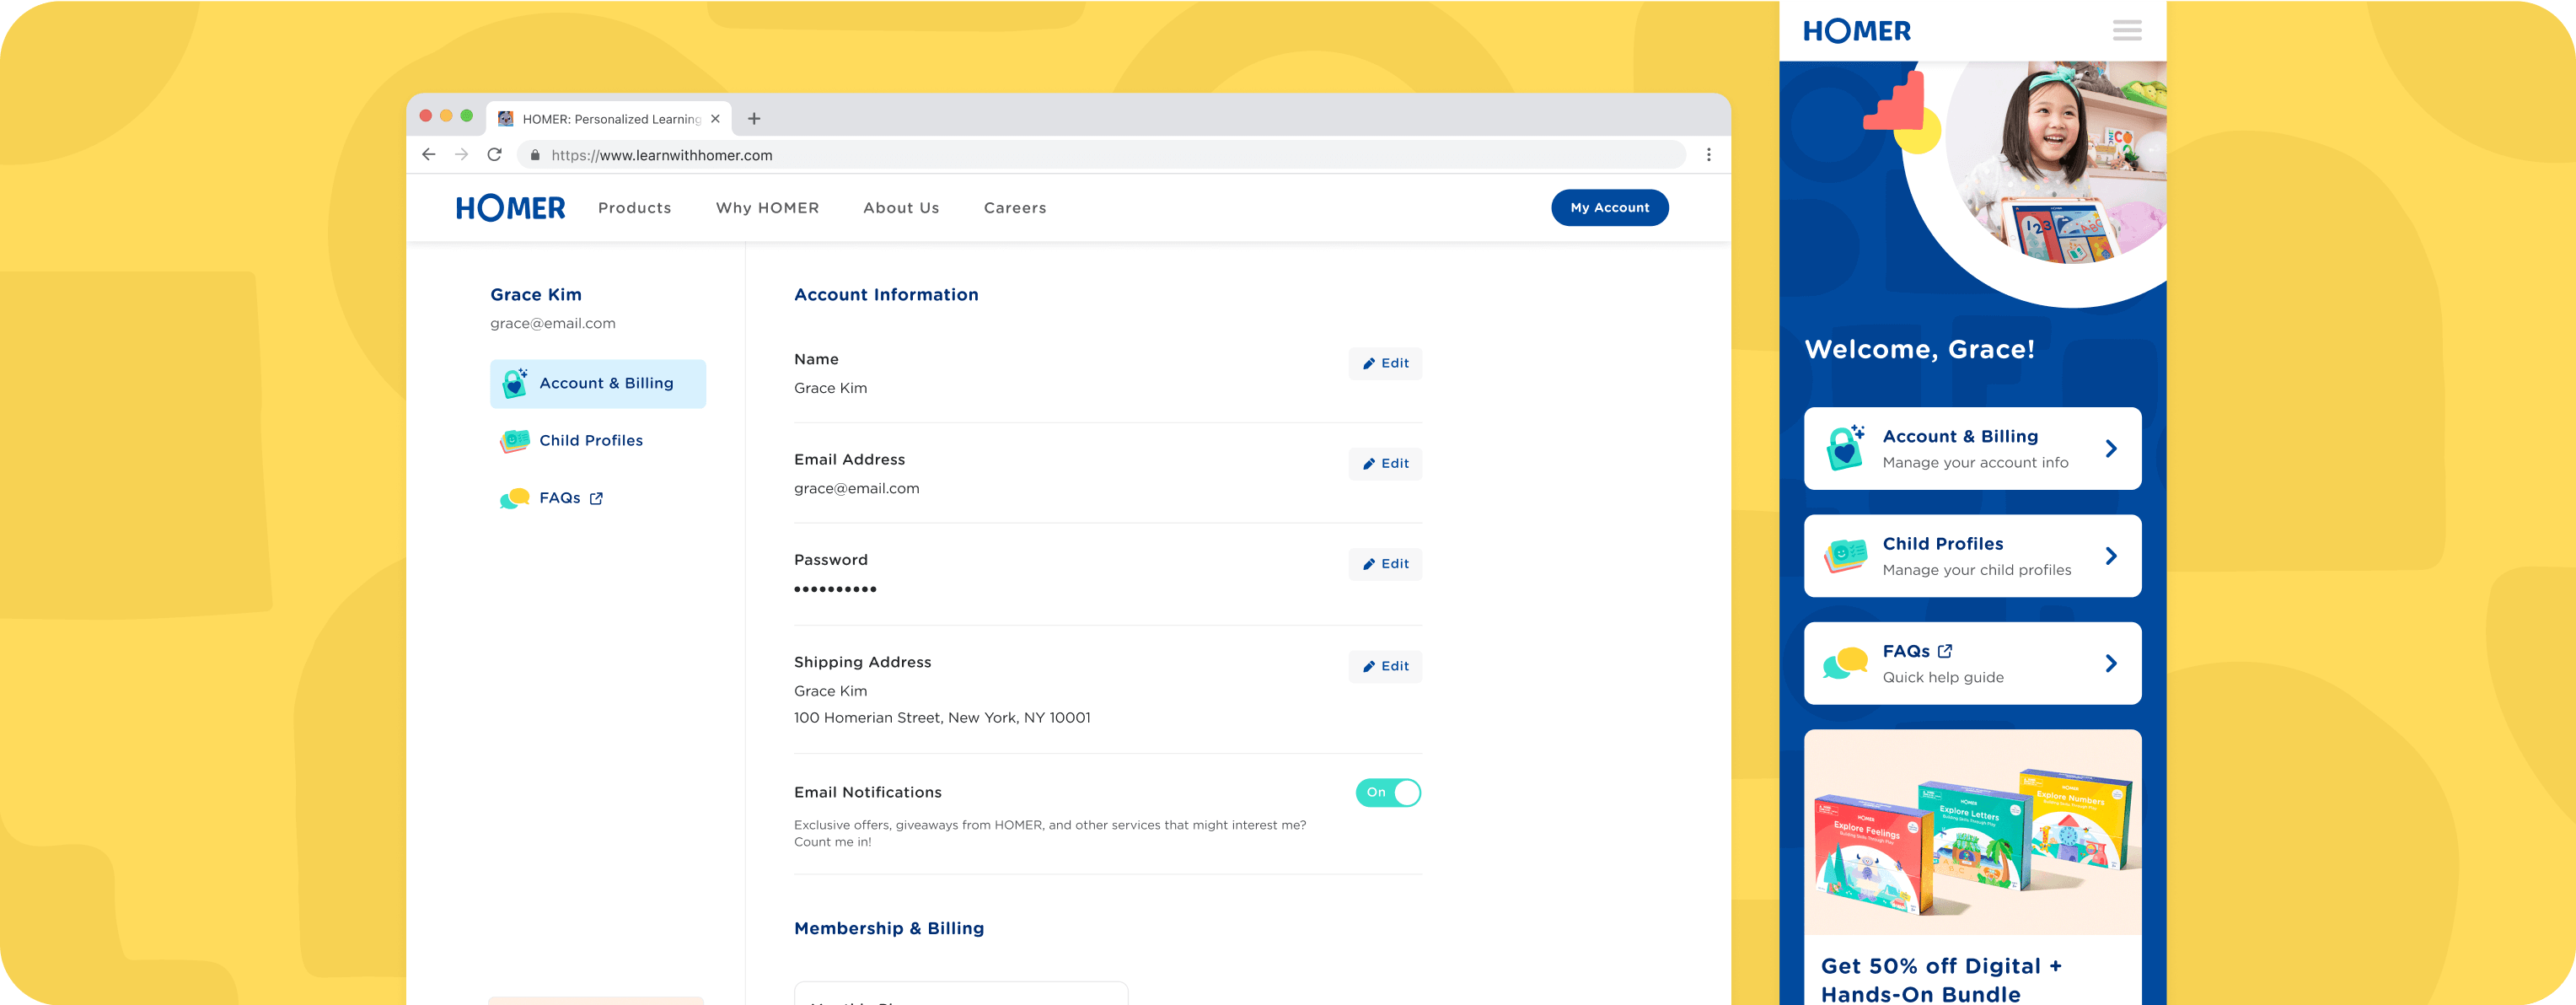Click the FAQs speech bubble icon
The image size is (2576, 1005).
(x=514, y=497)
